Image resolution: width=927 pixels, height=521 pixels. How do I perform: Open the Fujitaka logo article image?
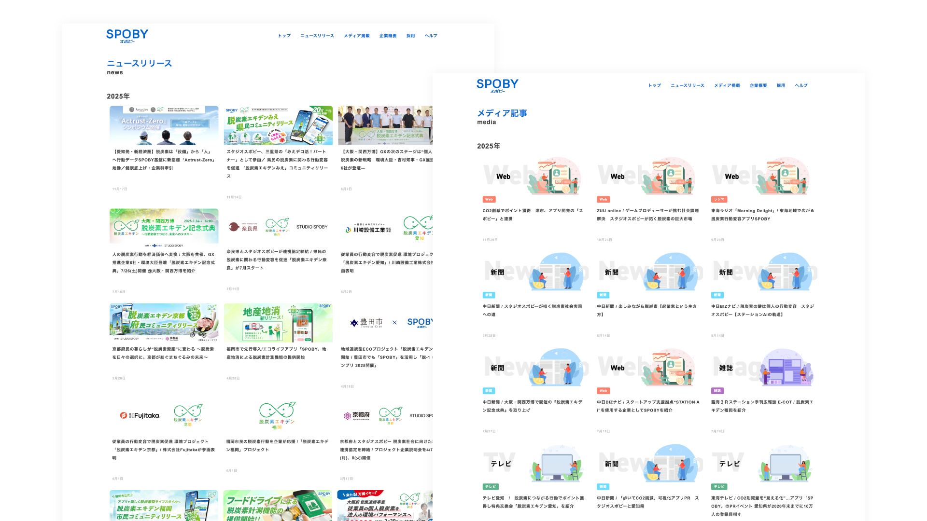coord(164,415)
